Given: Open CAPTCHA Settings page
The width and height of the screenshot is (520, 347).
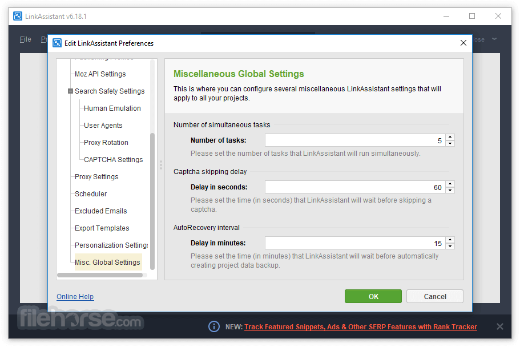Looking at the screenshot, I should click(113, 160).
